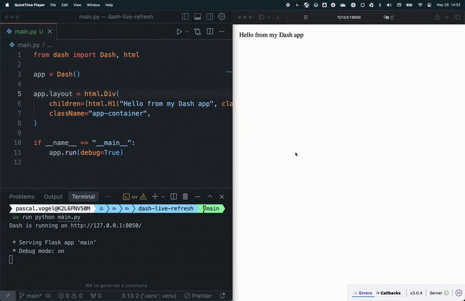This screenshot has width=465, height=301.
Task: Click the page settings icon left of the address
Action: [x=306, y=17]
